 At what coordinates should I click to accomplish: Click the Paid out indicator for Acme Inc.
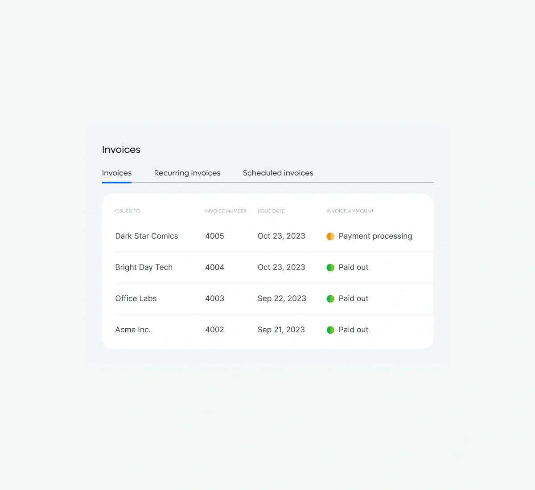coord(330,330)
